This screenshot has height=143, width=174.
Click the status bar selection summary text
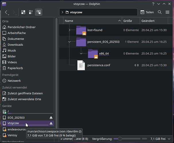tap(74, 139)
